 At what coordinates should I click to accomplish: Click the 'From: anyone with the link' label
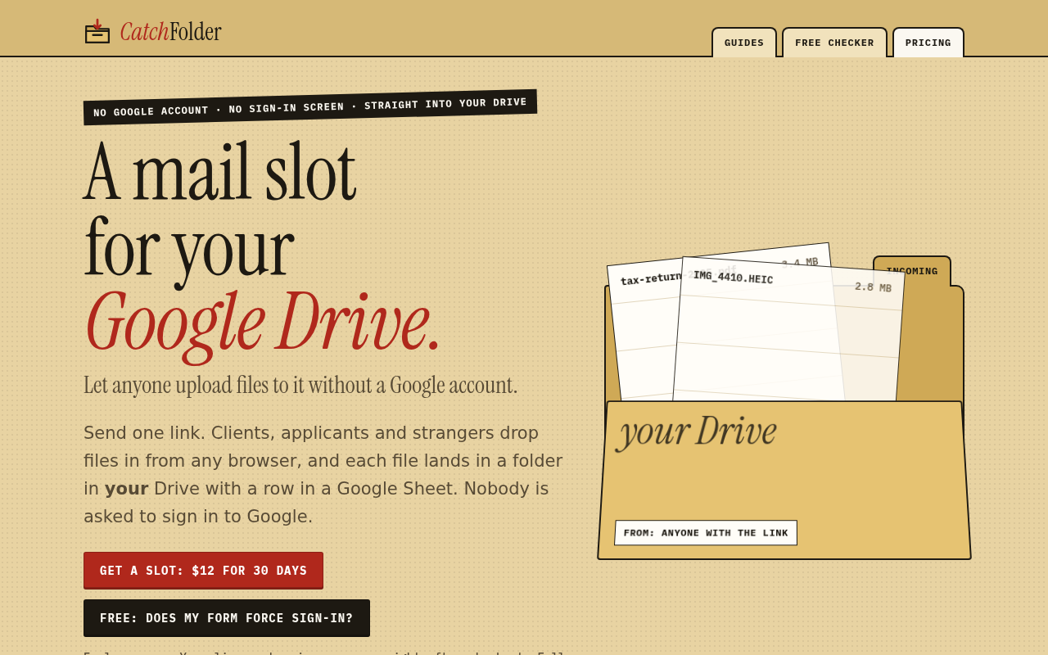click(x=706, y=533)
